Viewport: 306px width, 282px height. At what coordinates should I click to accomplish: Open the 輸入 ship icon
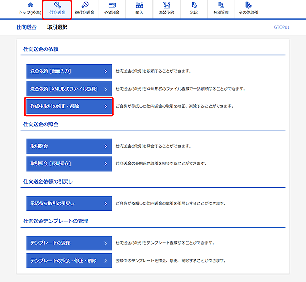point(139,5)
